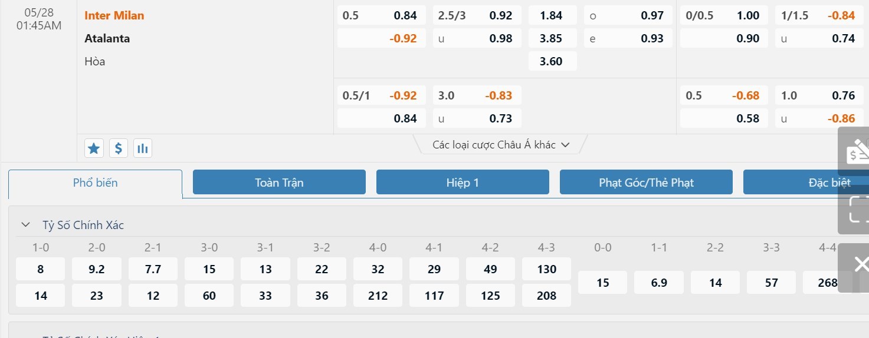Select the 1.84 Inter Milan win odds
The width and height of the screenshot is (869, 338).
[x=552, y=15]
